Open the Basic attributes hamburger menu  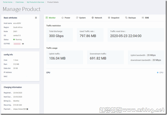point(36,18)
